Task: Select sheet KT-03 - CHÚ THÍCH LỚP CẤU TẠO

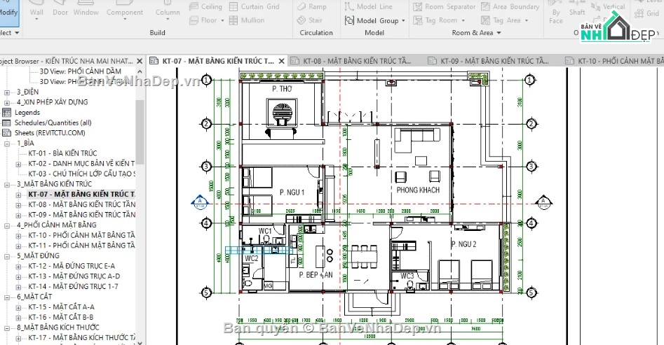Action: [x=82, y=174]
